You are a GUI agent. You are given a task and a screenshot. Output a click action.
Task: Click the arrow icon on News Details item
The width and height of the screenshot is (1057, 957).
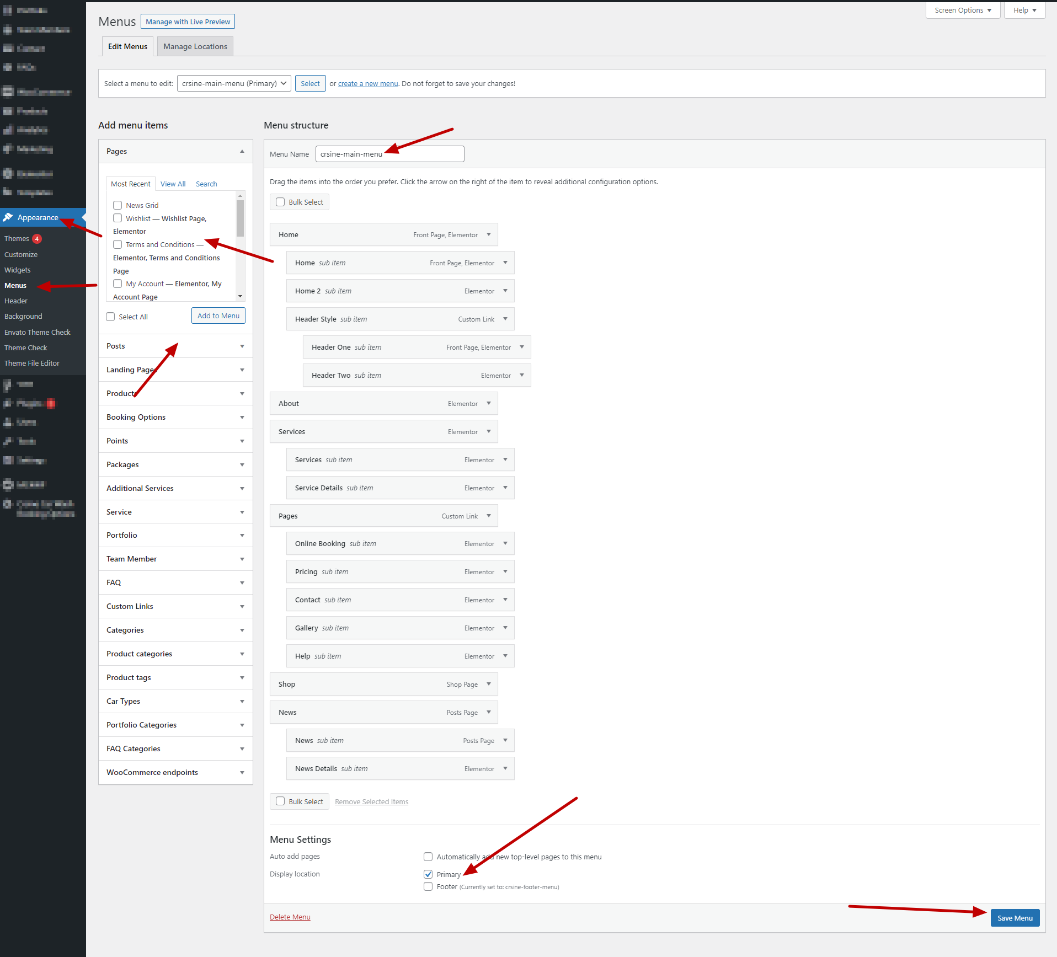click(x=505, y=768)
